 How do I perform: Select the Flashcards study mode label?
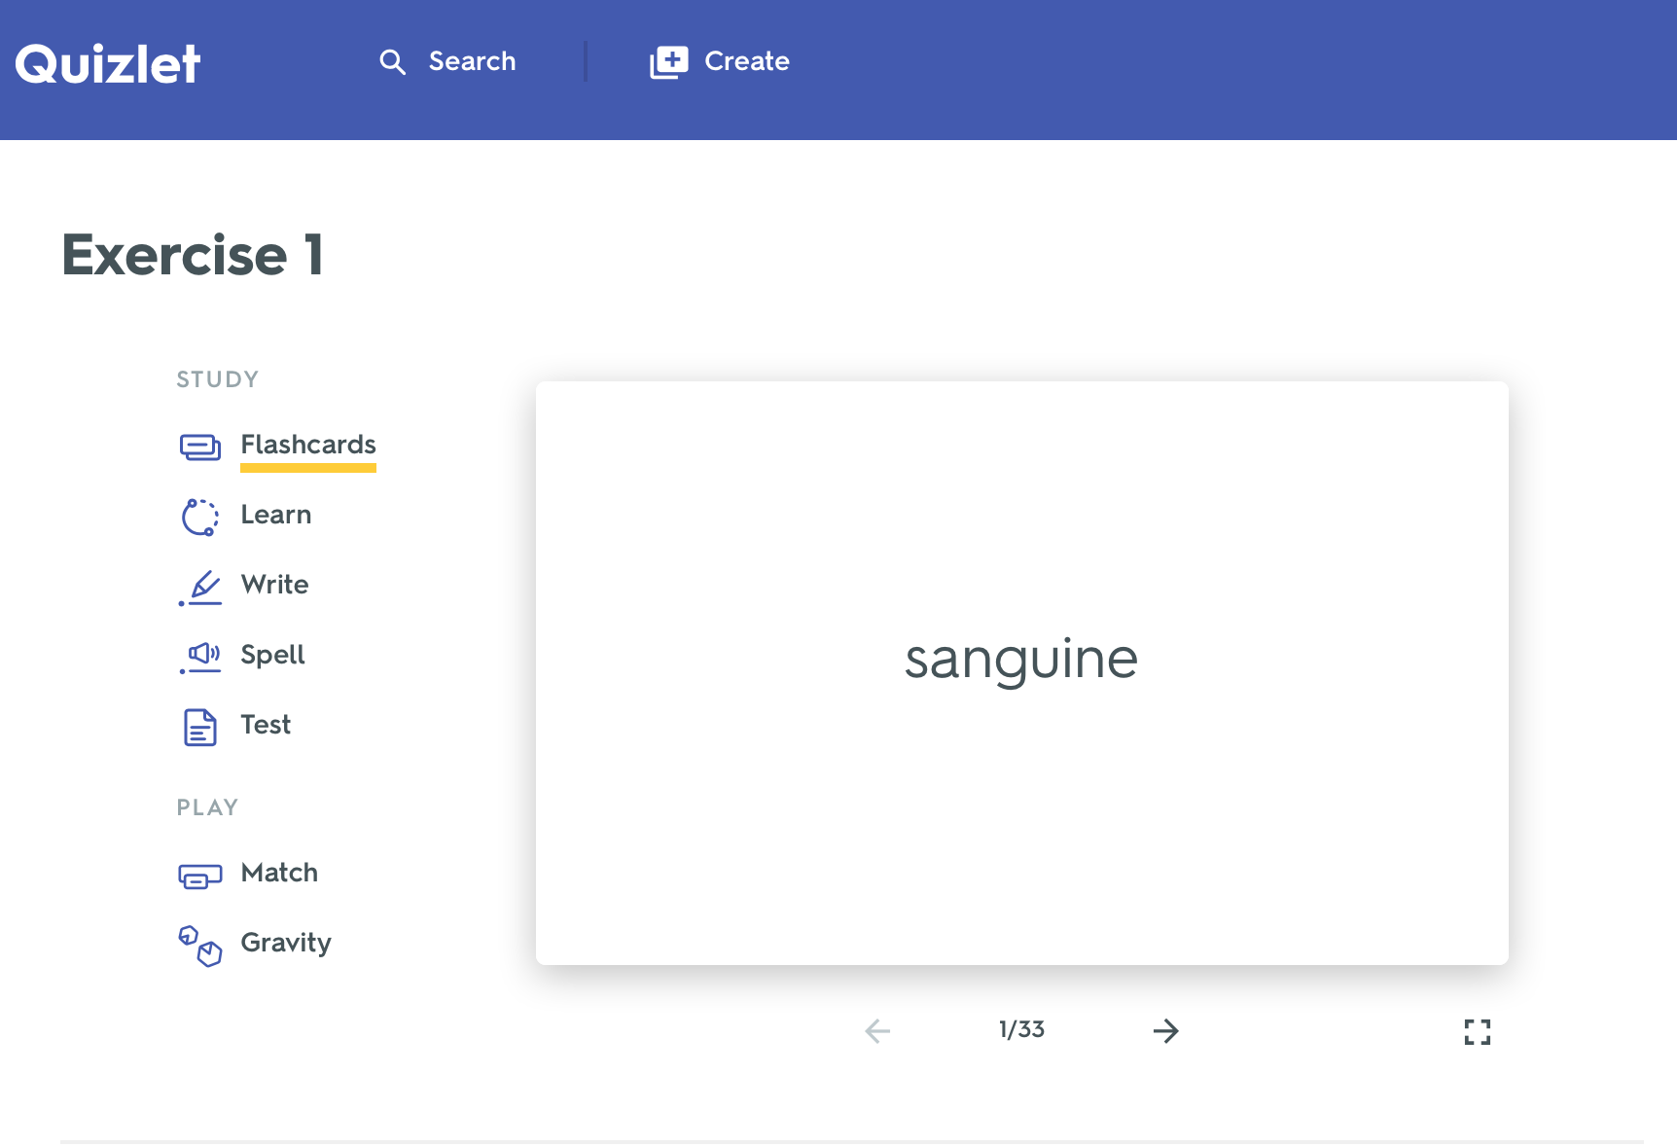click(308, 445)
